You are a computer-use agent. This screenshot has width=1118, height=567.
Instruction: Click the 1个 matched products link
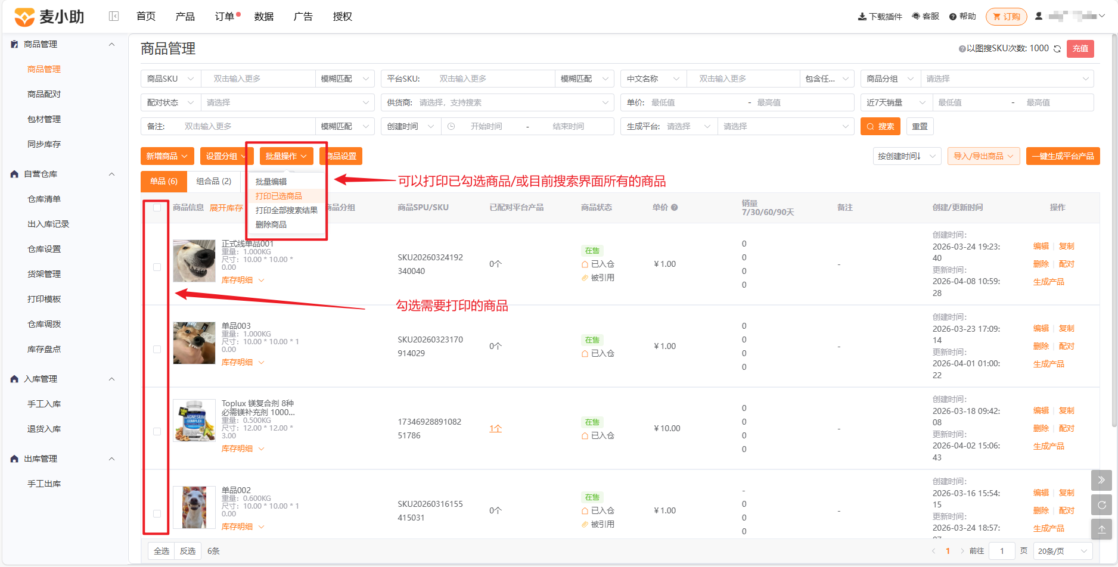pos(495,428)
